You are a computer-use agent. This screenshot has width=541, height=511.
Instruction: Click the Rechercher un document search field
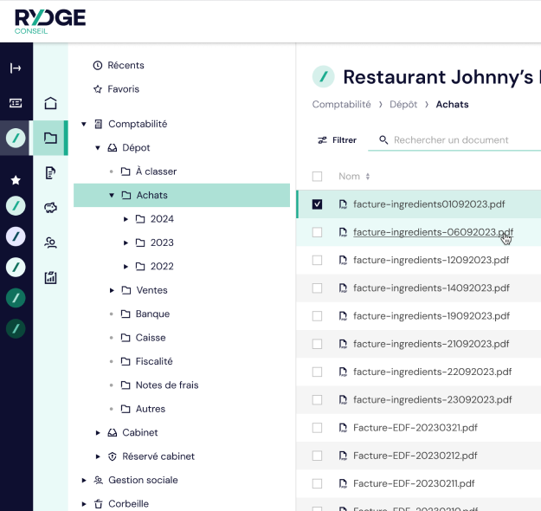(x=451, y=139)
